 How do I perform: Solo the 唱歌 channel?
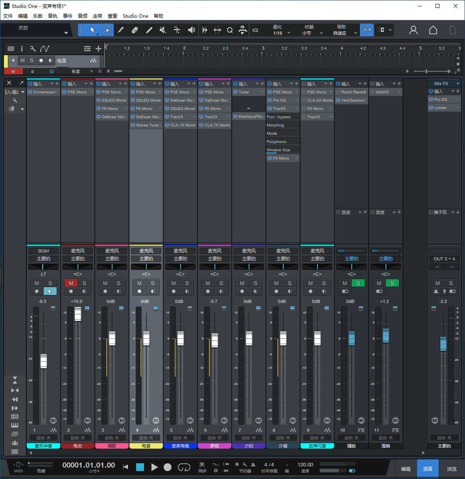point(118,283)
